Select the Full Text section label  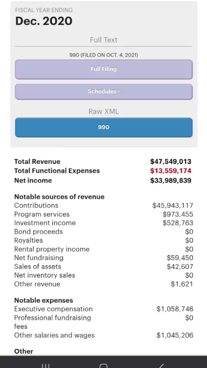tap(103, 40)
